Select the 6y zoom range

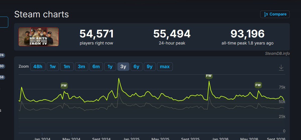[137, 67]
